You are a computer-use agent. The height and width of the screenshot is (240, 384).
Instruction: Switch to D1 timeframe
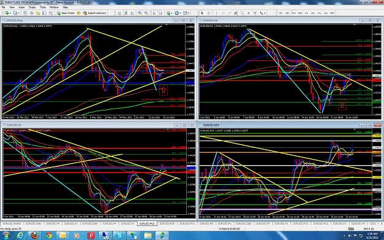(319, 13)
